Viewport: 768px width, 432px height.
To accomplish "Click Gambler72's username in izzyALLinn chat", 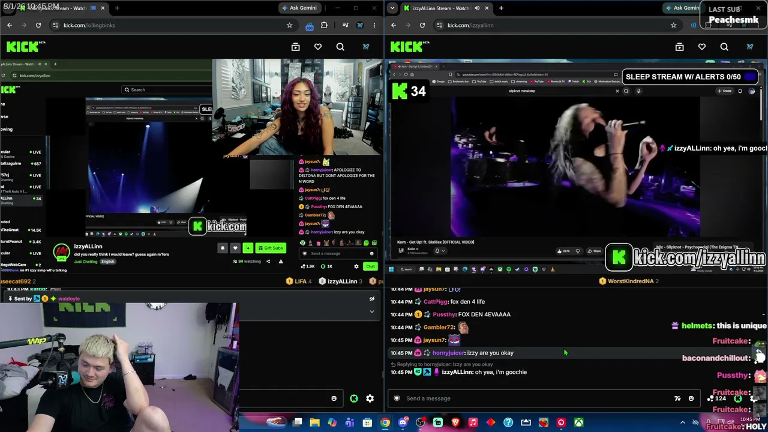I will 439,328.
